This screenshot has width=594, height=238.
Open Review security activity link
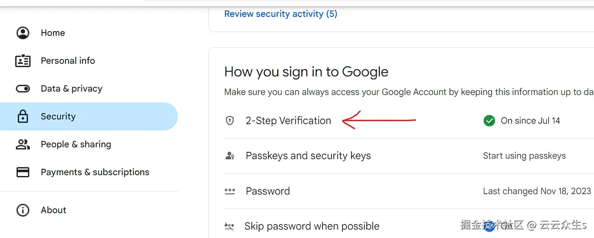tap(280, 14)
